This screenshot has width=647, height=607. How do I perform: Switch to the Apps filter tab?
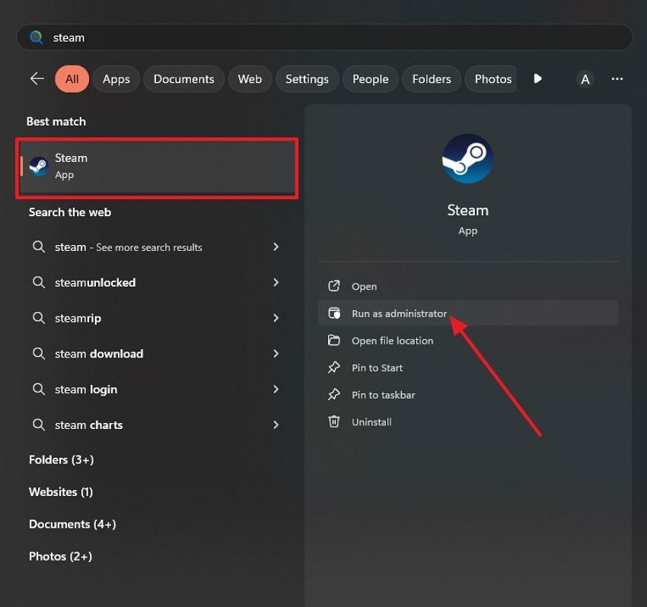[x=116, y=79]
